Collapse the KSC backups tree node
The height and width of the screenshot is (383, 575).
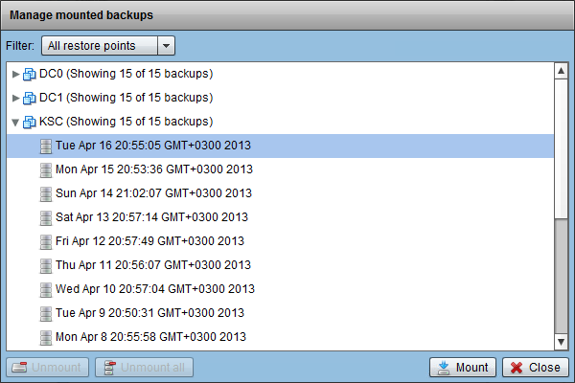coord(15,122)
